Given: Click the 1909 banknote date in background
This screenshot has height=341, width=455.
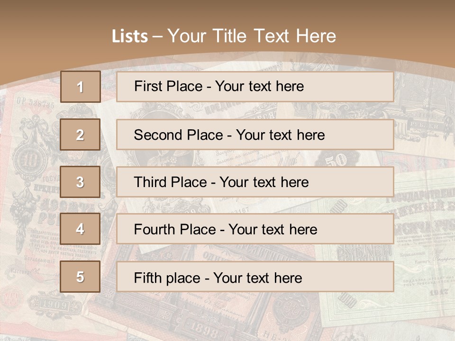Looking at the screenshot, I should pos(55,305).
